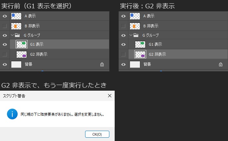The height and width of the screenshot is (141, 228).
Task: Select G1 表示 thumbnail in left panel
Action: pos(22,44)
